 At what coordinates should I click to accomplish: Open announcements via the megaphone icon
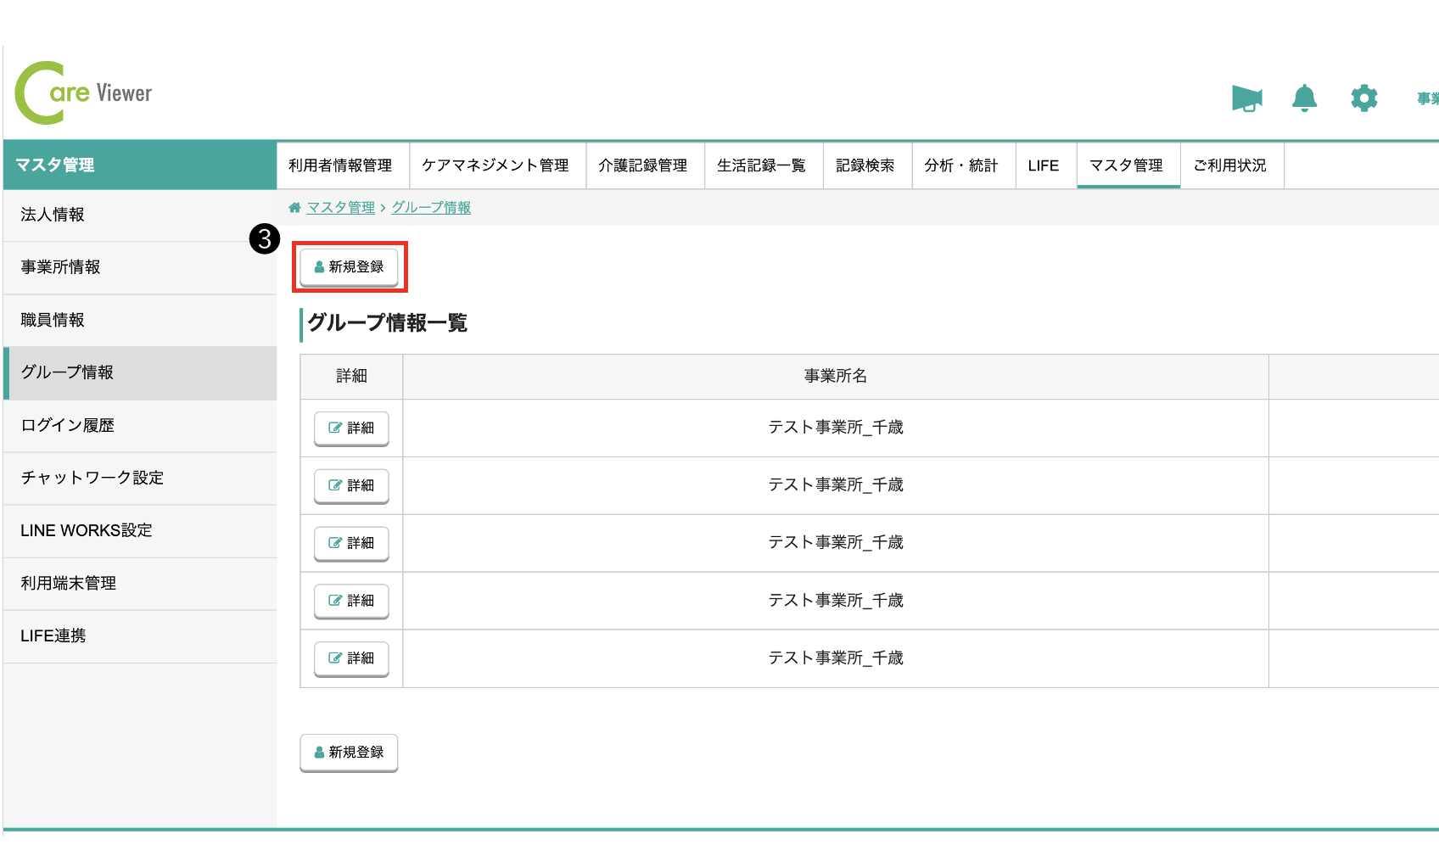tap(1246, 98)
